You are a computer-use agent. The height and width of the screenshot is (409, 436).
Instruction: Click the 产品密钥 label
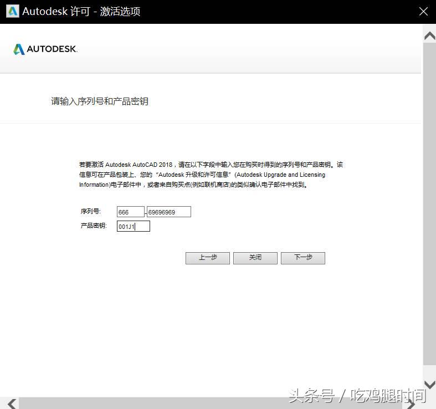(x=94, y=226)
